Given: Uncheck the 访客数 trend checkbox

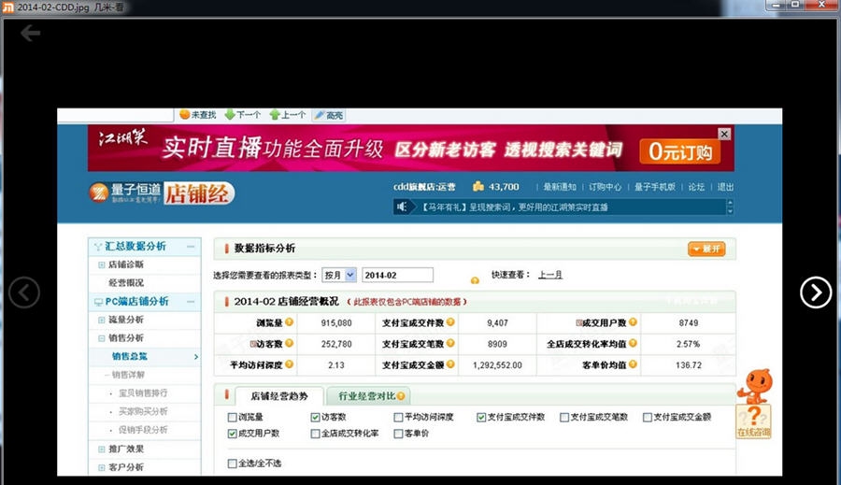Looking at the screenshot, I should (316, 417).
